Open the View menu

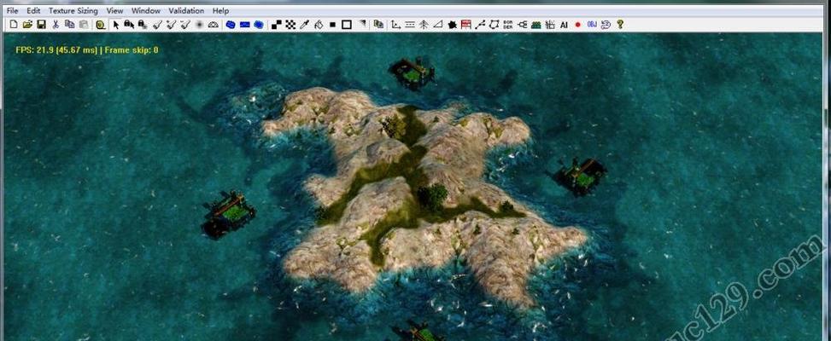pos(114,10)
